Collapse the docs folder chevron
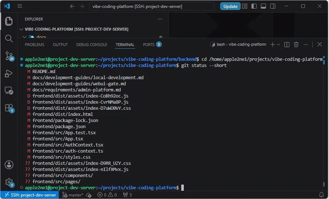This screenshot has height=199, width=329. [x=24, y=37]
